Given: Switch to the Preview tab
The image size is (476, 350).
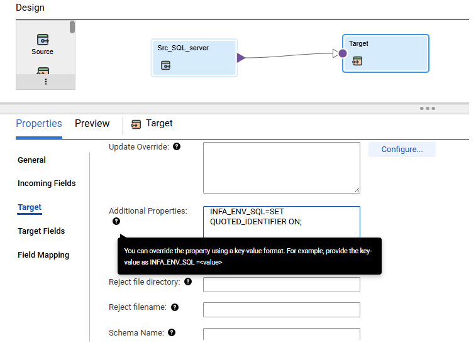Looking at the screenshot, I should (92, 123).
